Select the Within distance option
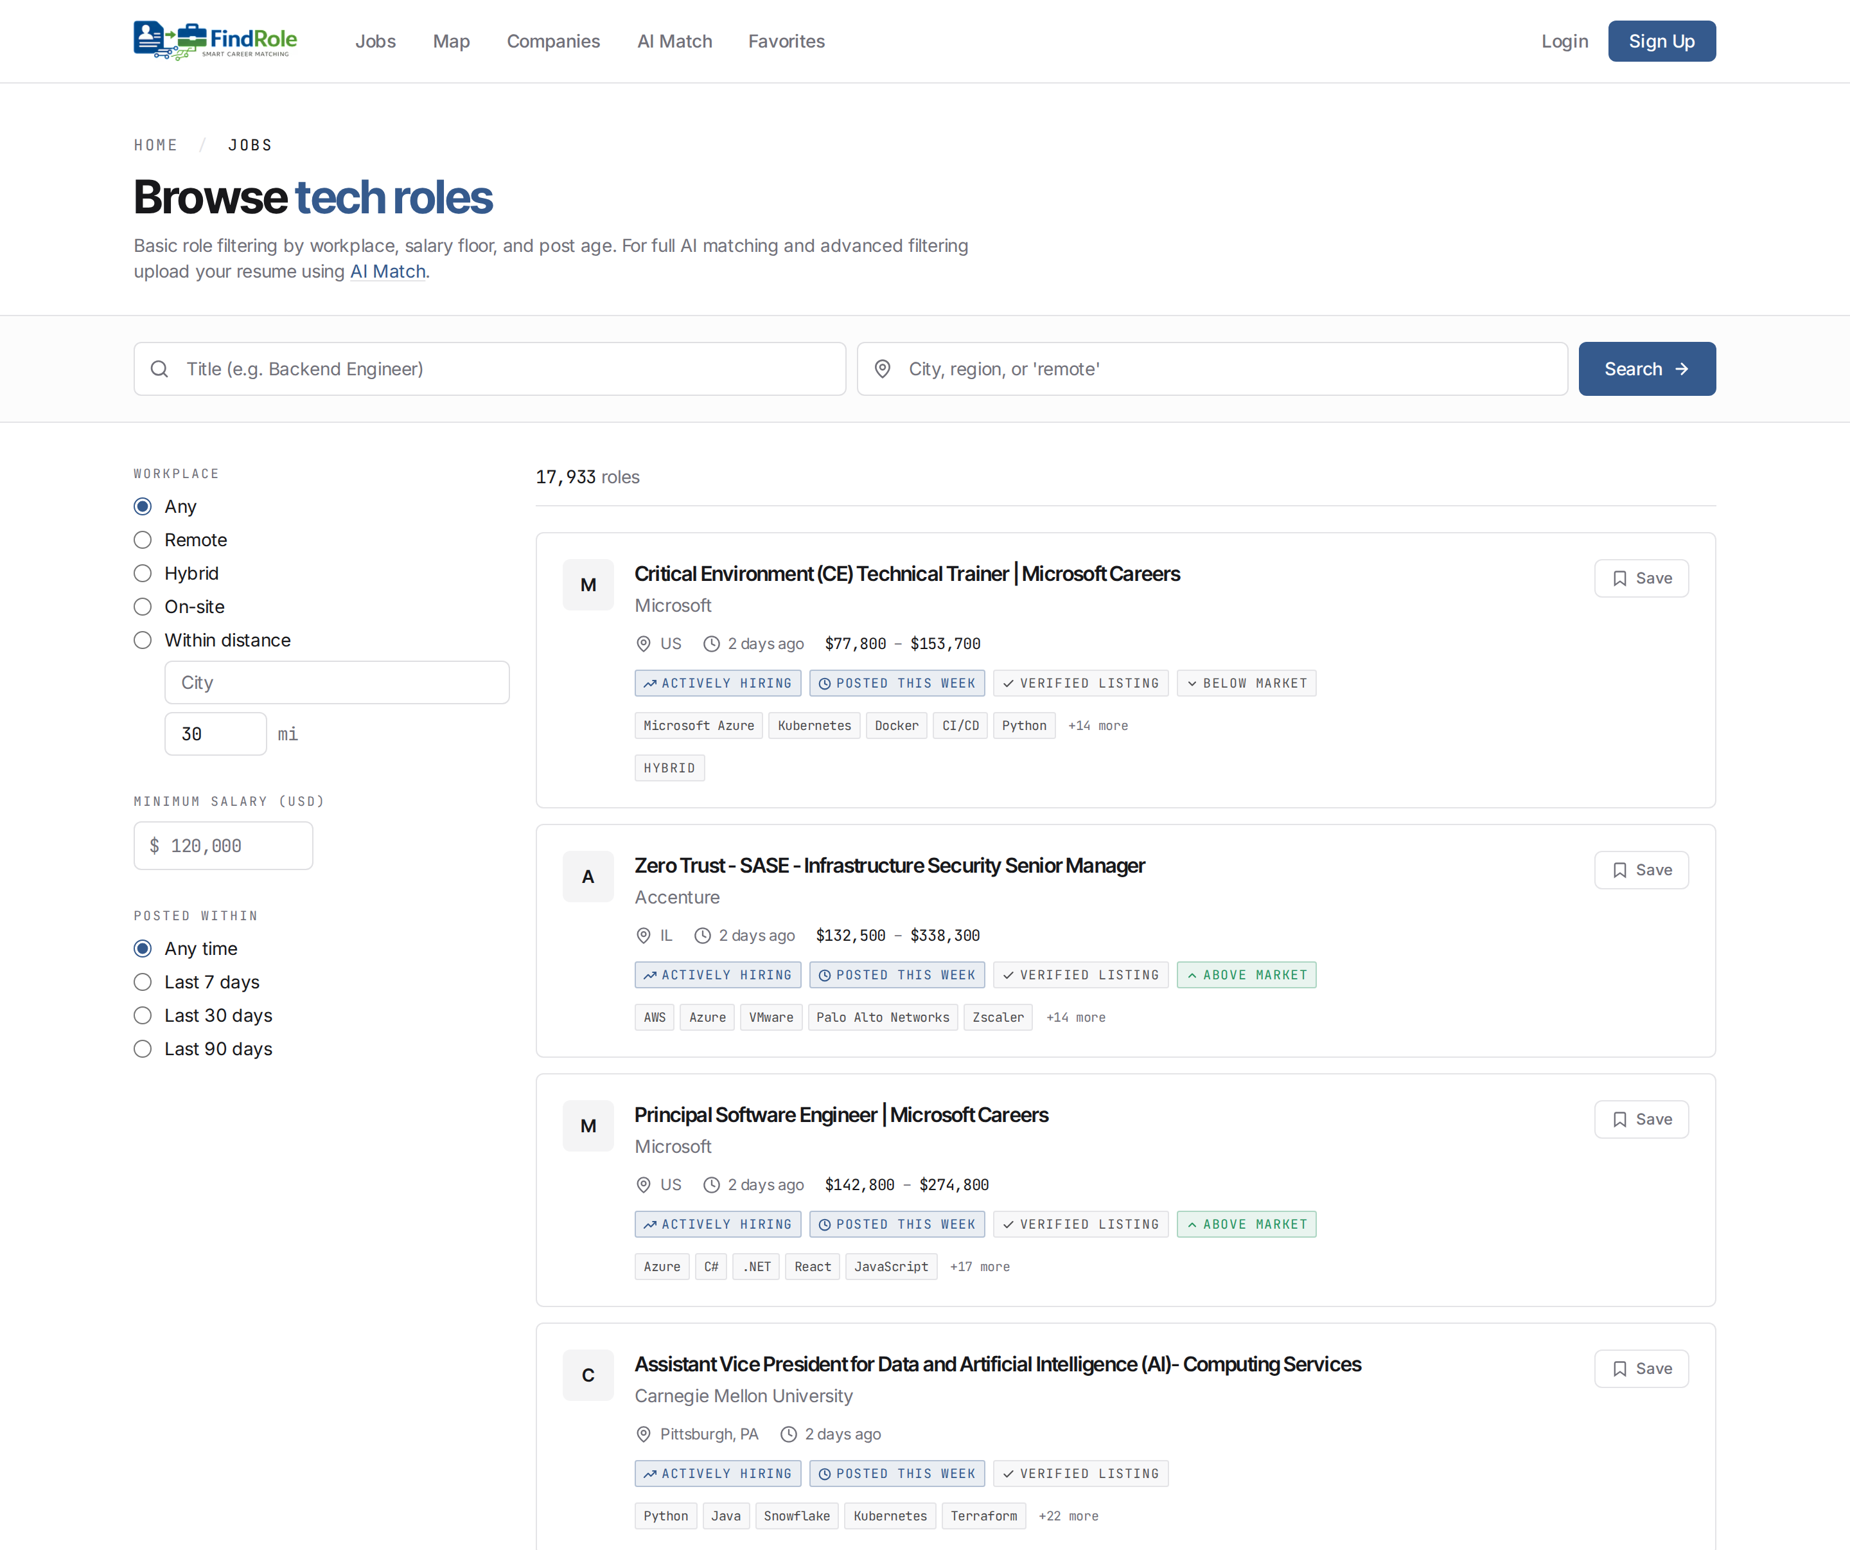Image resolution: width=1850 pixels, height=1550 pixels. coord(143,641)
